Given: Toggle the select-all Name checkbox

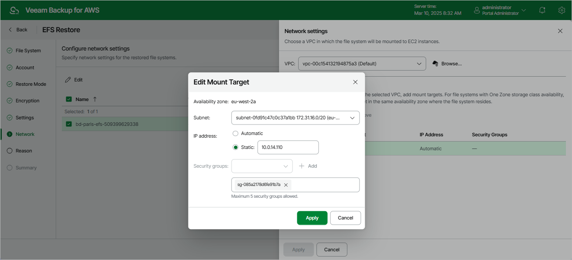Looking at the screenshot, I should [x=69, y=99].
